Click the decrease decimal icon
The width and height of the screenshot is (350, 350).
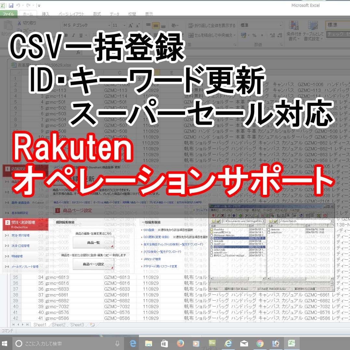(280, 35)
